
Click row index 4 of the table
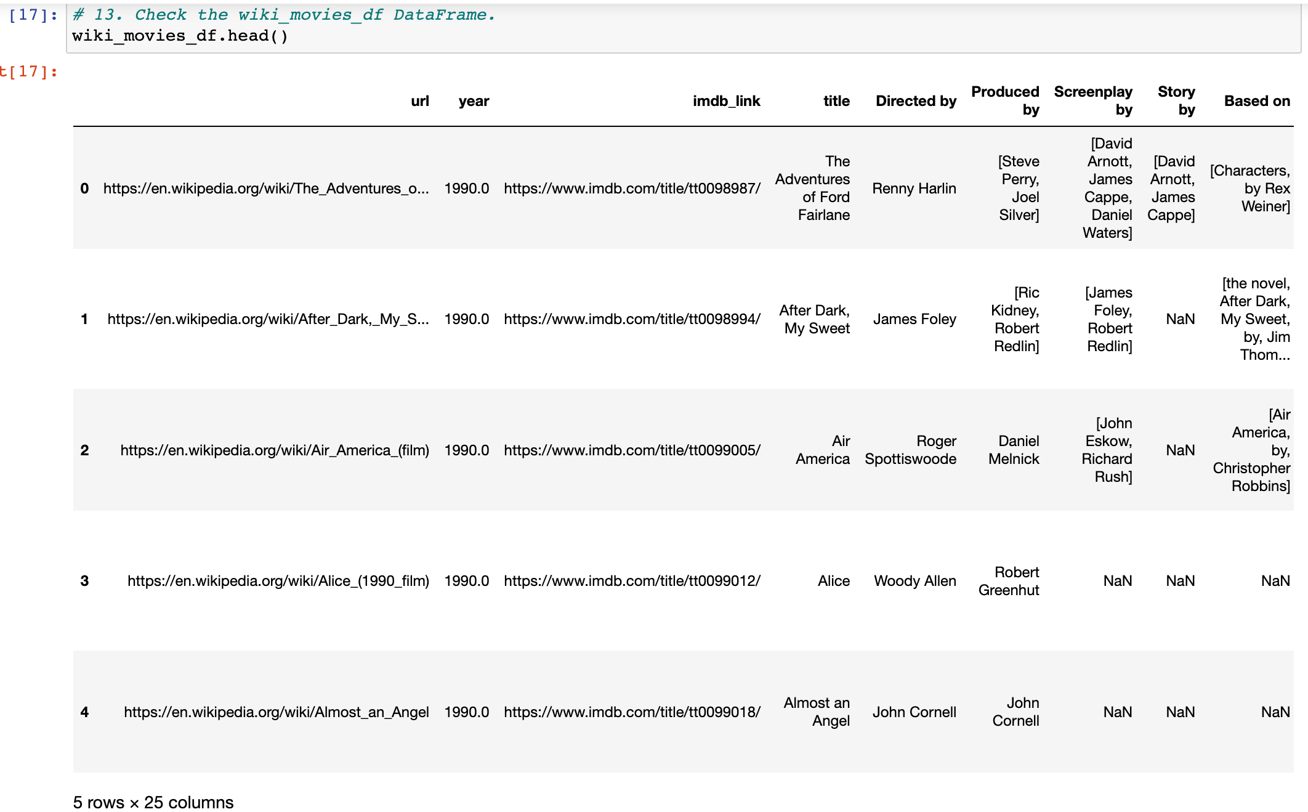pyautogui.click(x=84, y=712)
